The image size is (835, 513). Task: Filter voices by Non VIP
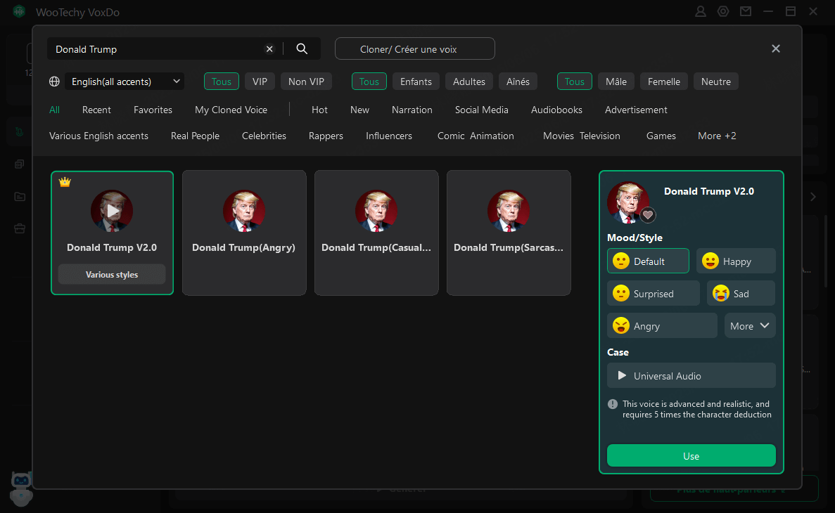point(306,82)
